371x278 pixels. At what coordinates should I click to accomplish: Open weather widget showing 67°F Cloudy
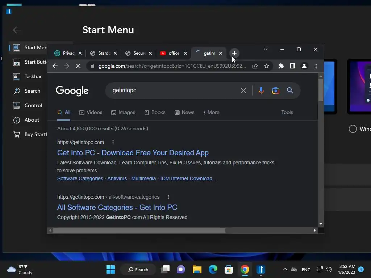pyautogui.click(x=20, y=269)
